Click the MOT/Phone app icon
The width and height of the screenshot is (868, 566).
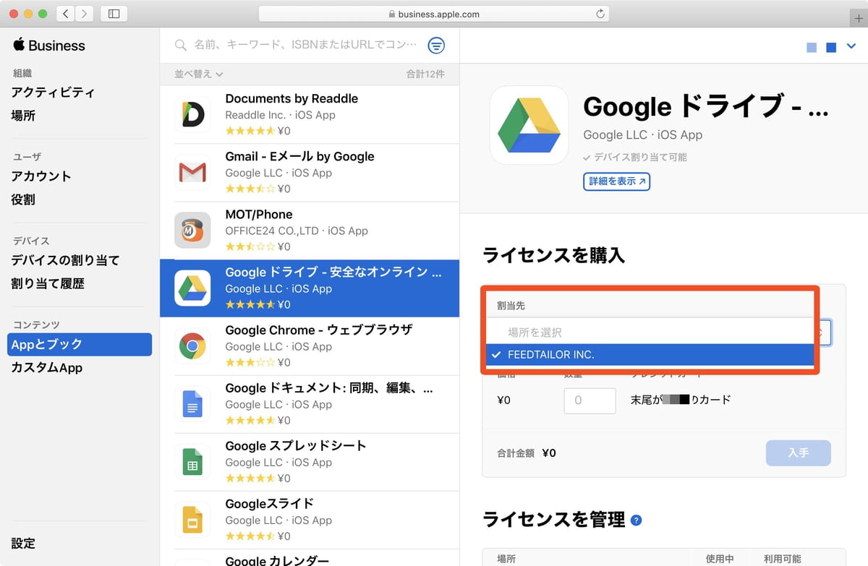pyautogui.click(x=192, y=230)
